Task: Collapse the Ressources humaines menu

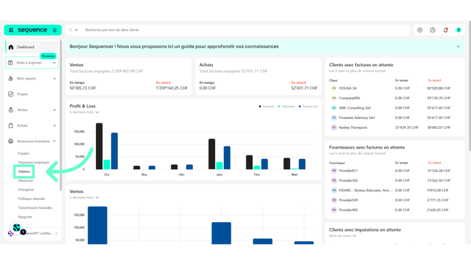Action: (x=54, y=141)
